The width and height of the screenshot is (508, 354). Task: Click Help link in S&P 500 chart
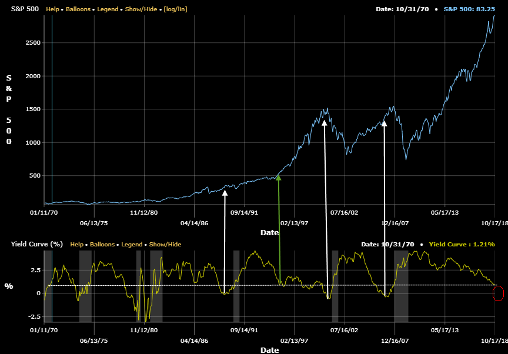[x=53, y=9]
